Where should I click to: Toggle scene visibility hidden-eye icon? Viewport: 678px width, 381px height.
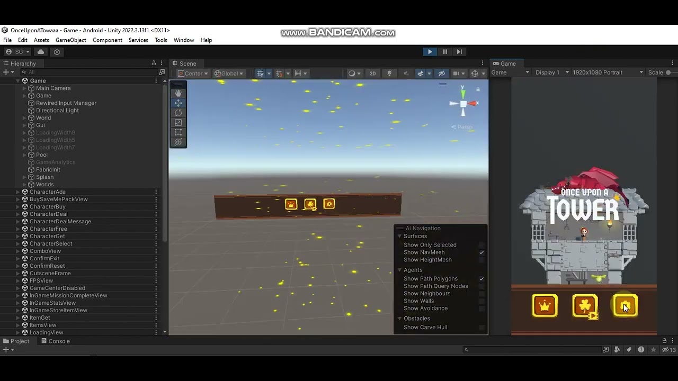[441, 73]
